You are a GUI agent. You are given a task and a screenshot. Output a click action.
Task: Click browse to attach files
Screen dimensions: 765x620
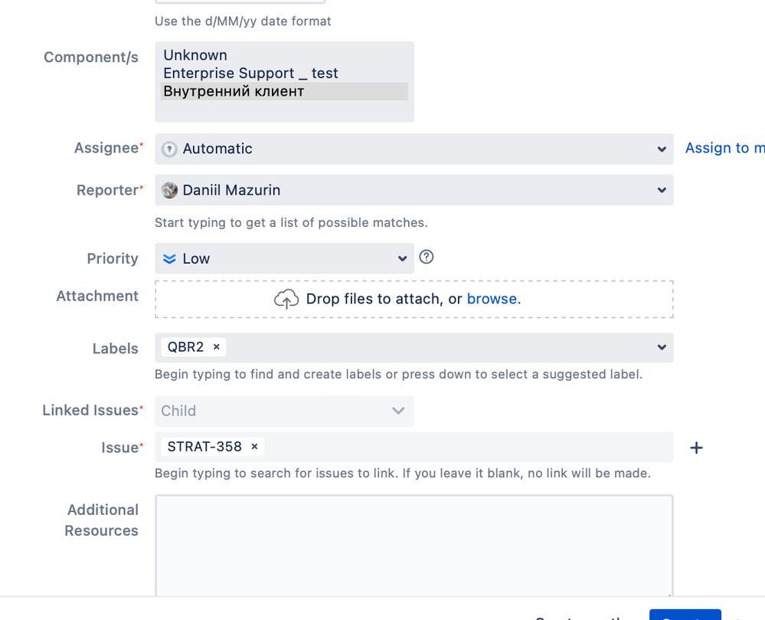point(493,299)
